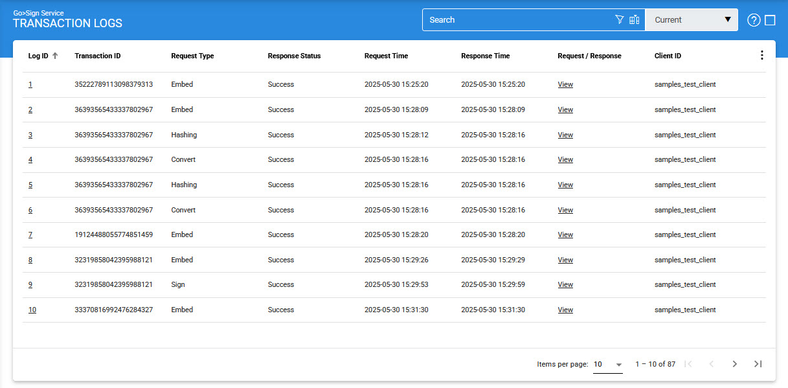Viewport: 788px width, 388px height.
Task: Sort by Transaction ID column header
Action: tap(98, 56)
